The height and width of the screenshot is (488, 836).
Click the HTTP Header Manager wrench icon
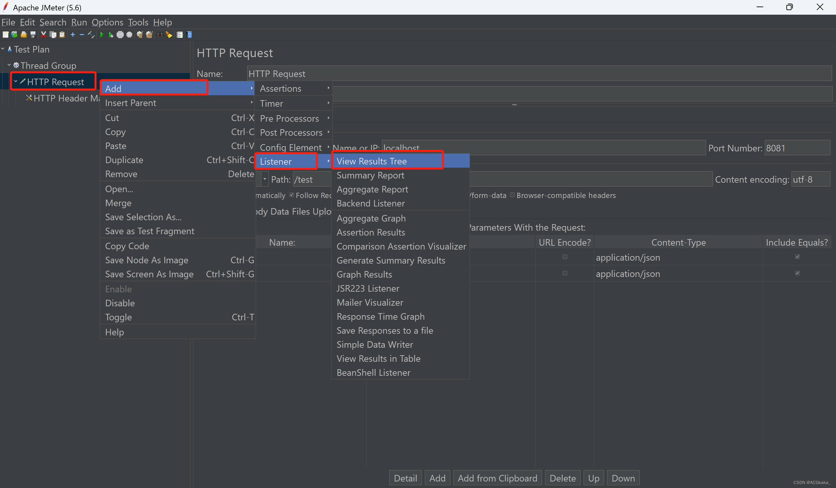point(29,98)
